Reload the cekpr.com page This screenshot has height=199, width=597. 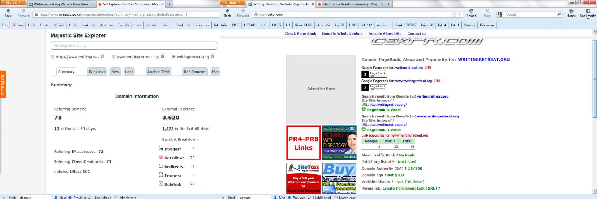pyautogui.click(x=471, y=13)
